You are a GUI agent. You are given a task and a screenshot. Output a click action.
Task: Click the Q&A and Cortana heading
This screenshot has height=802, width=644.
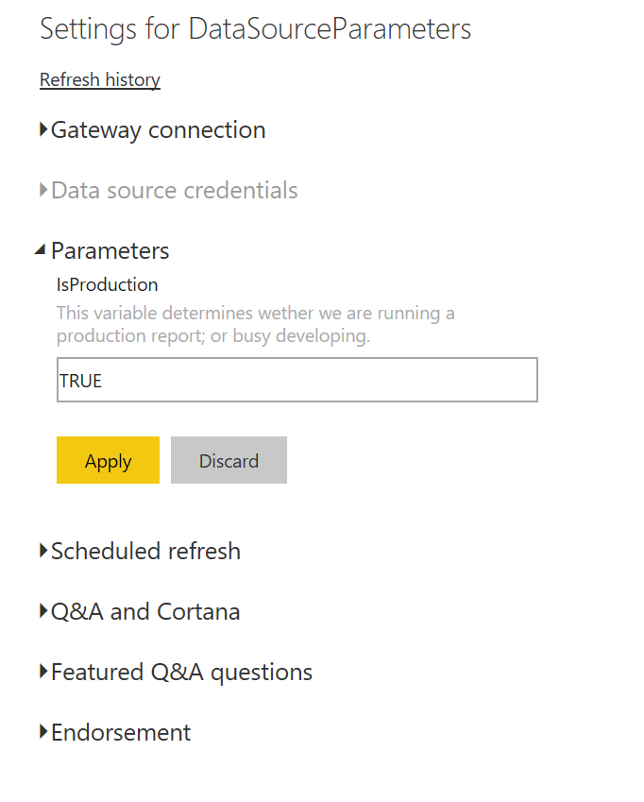point(145,611)
